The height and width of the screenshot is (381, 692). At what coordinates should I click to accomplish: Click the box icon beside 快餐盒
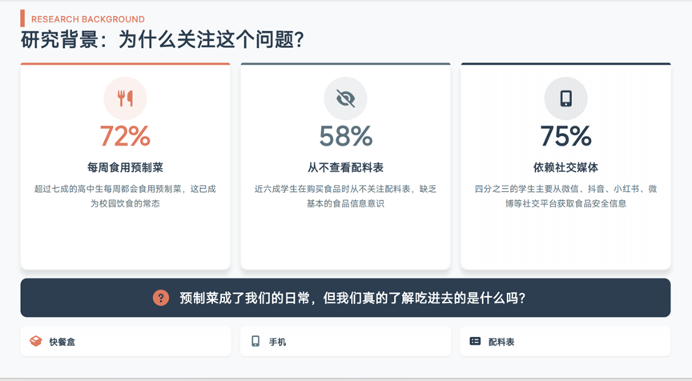35,341
